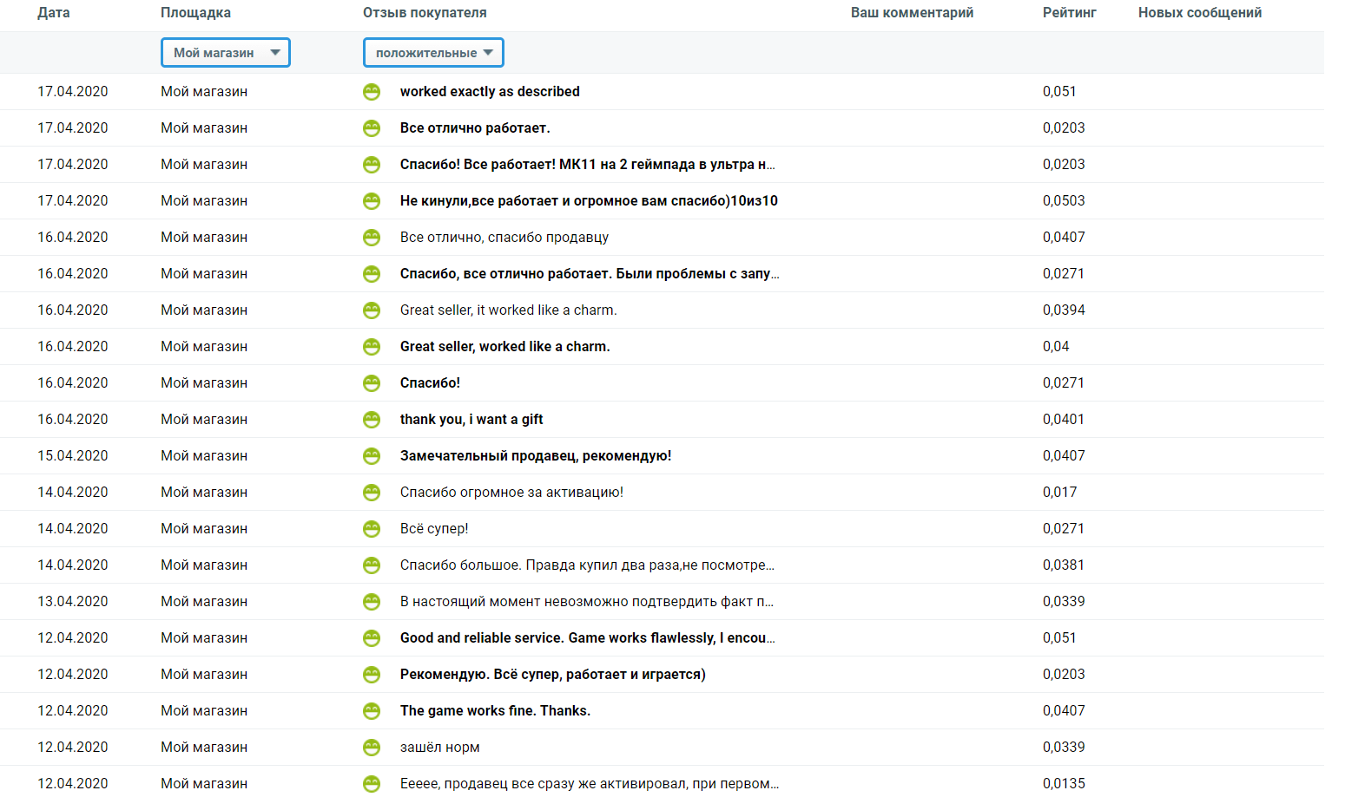Click the 'Рейтинг' column header
Image resolution: width=1345 pixels, height=797 pixels.
pyautogui.click(x=1069, y=13)
